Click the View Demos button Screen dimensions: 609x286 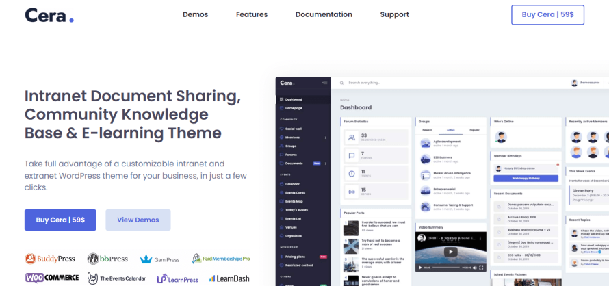[x=138, y=220]
